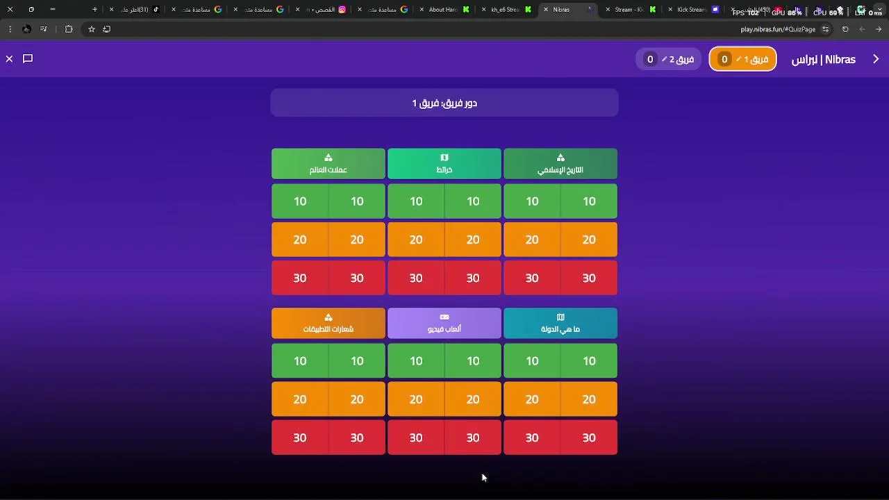Click the shapes icon on عملات العالم header
The image size is (889, 500).
[329, 158]
